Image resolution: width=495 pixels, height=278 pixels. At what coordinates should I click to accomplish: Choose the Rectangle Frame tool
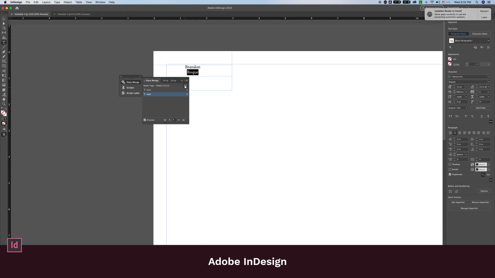pyautogui.click(x=4, y=61)
